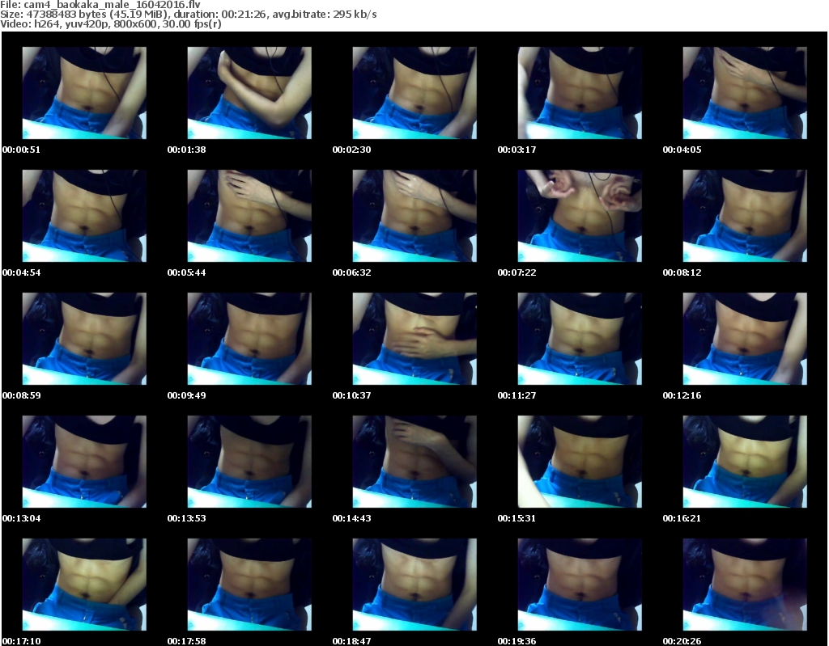The width and height of the screenshot is (829, 646).
Task: Click the thumbnail at 00:08:59
Action: 84,339
